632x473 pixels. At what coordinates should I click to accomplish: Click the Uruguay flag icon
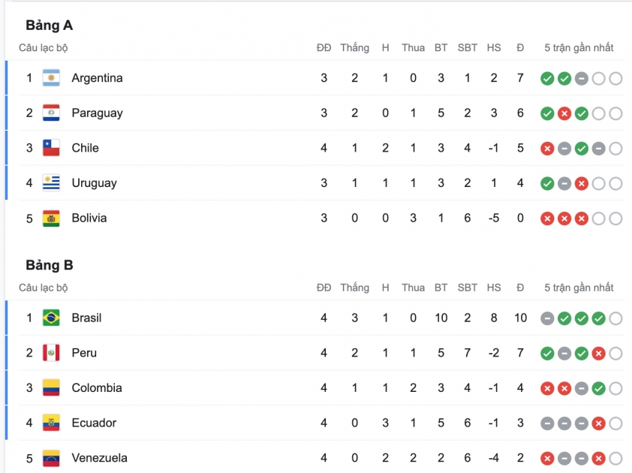tap(51, 183)
